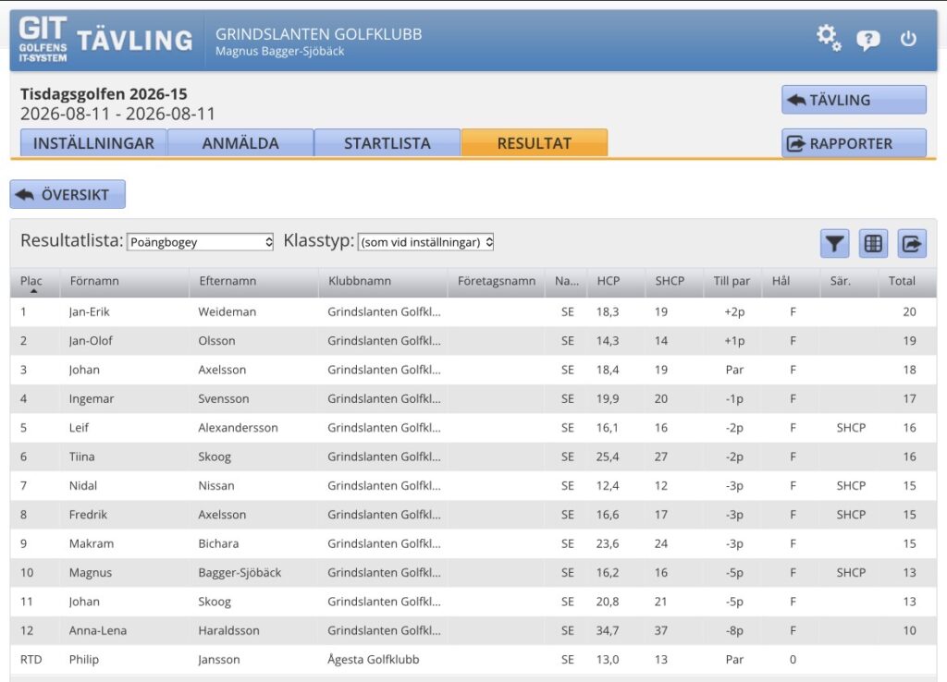
Task: Go back with the TÄVLING button
Action: 854,100
